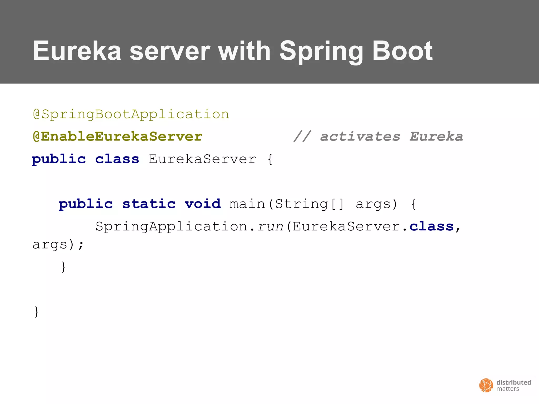Click the comment '// activates Eureka'
This screenshot has width=539, height=404.
[x=378, y=137]
